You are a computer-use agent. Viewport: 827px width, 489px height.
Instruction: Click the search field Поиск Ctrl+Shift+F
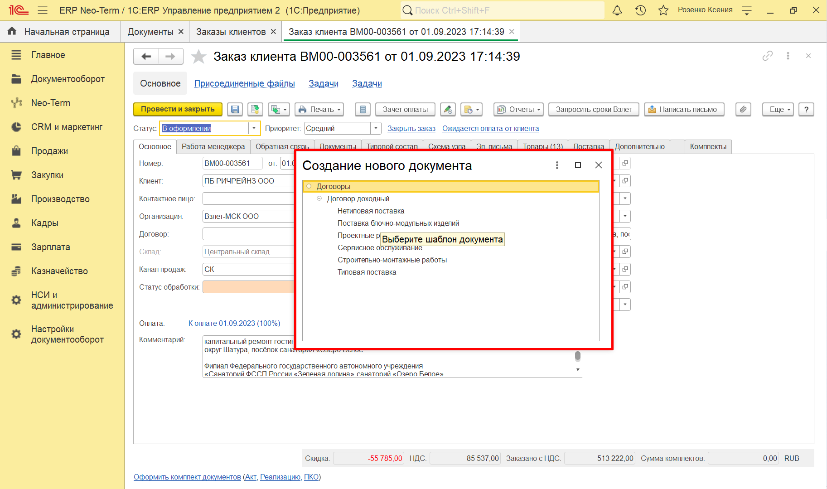point(502,10)
